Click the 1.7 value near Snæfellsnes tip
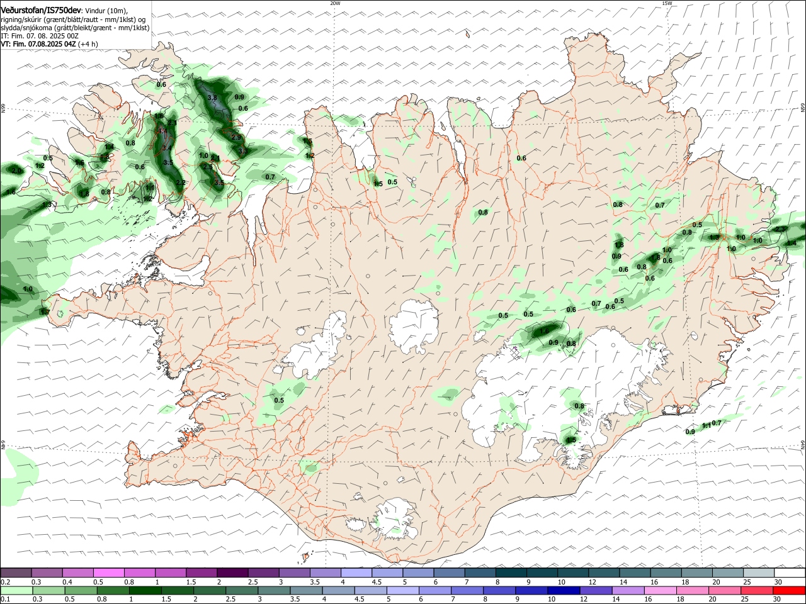Viewport: 806px width, 604px height. (x=45, y=311)
